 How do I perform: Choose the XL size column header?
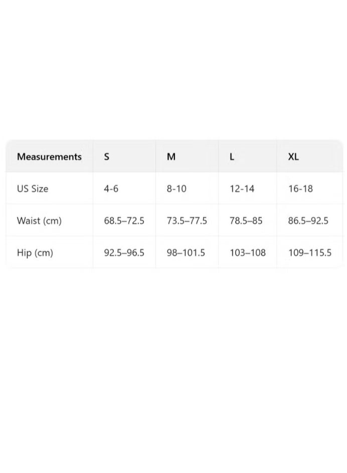tap(293, 156)
